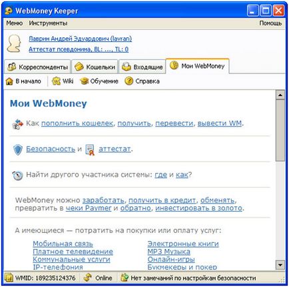Open the Электронные книги link
This screenshot has width=289, height=287.
[183, 244]
